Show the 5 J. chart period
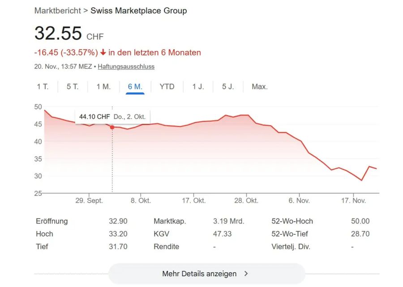This screenshot has height=287, width=403. coord(227,87)
